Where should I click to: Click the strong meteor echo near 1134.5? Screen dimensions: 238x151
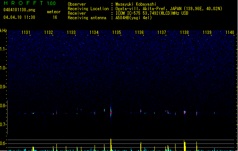point(111,112)
